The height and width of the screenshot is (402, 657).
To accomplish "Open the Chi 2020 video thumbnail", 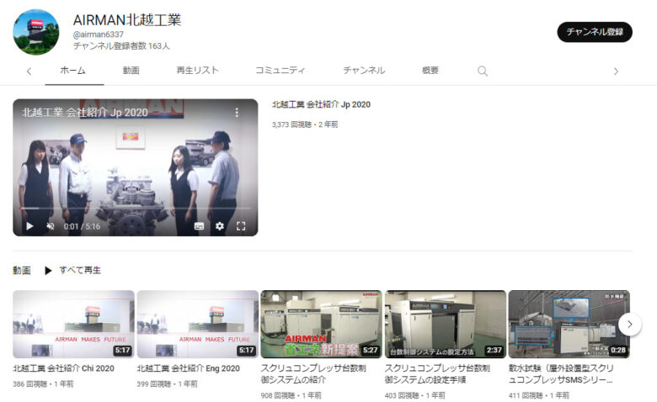I will click(x=73, y=324).
